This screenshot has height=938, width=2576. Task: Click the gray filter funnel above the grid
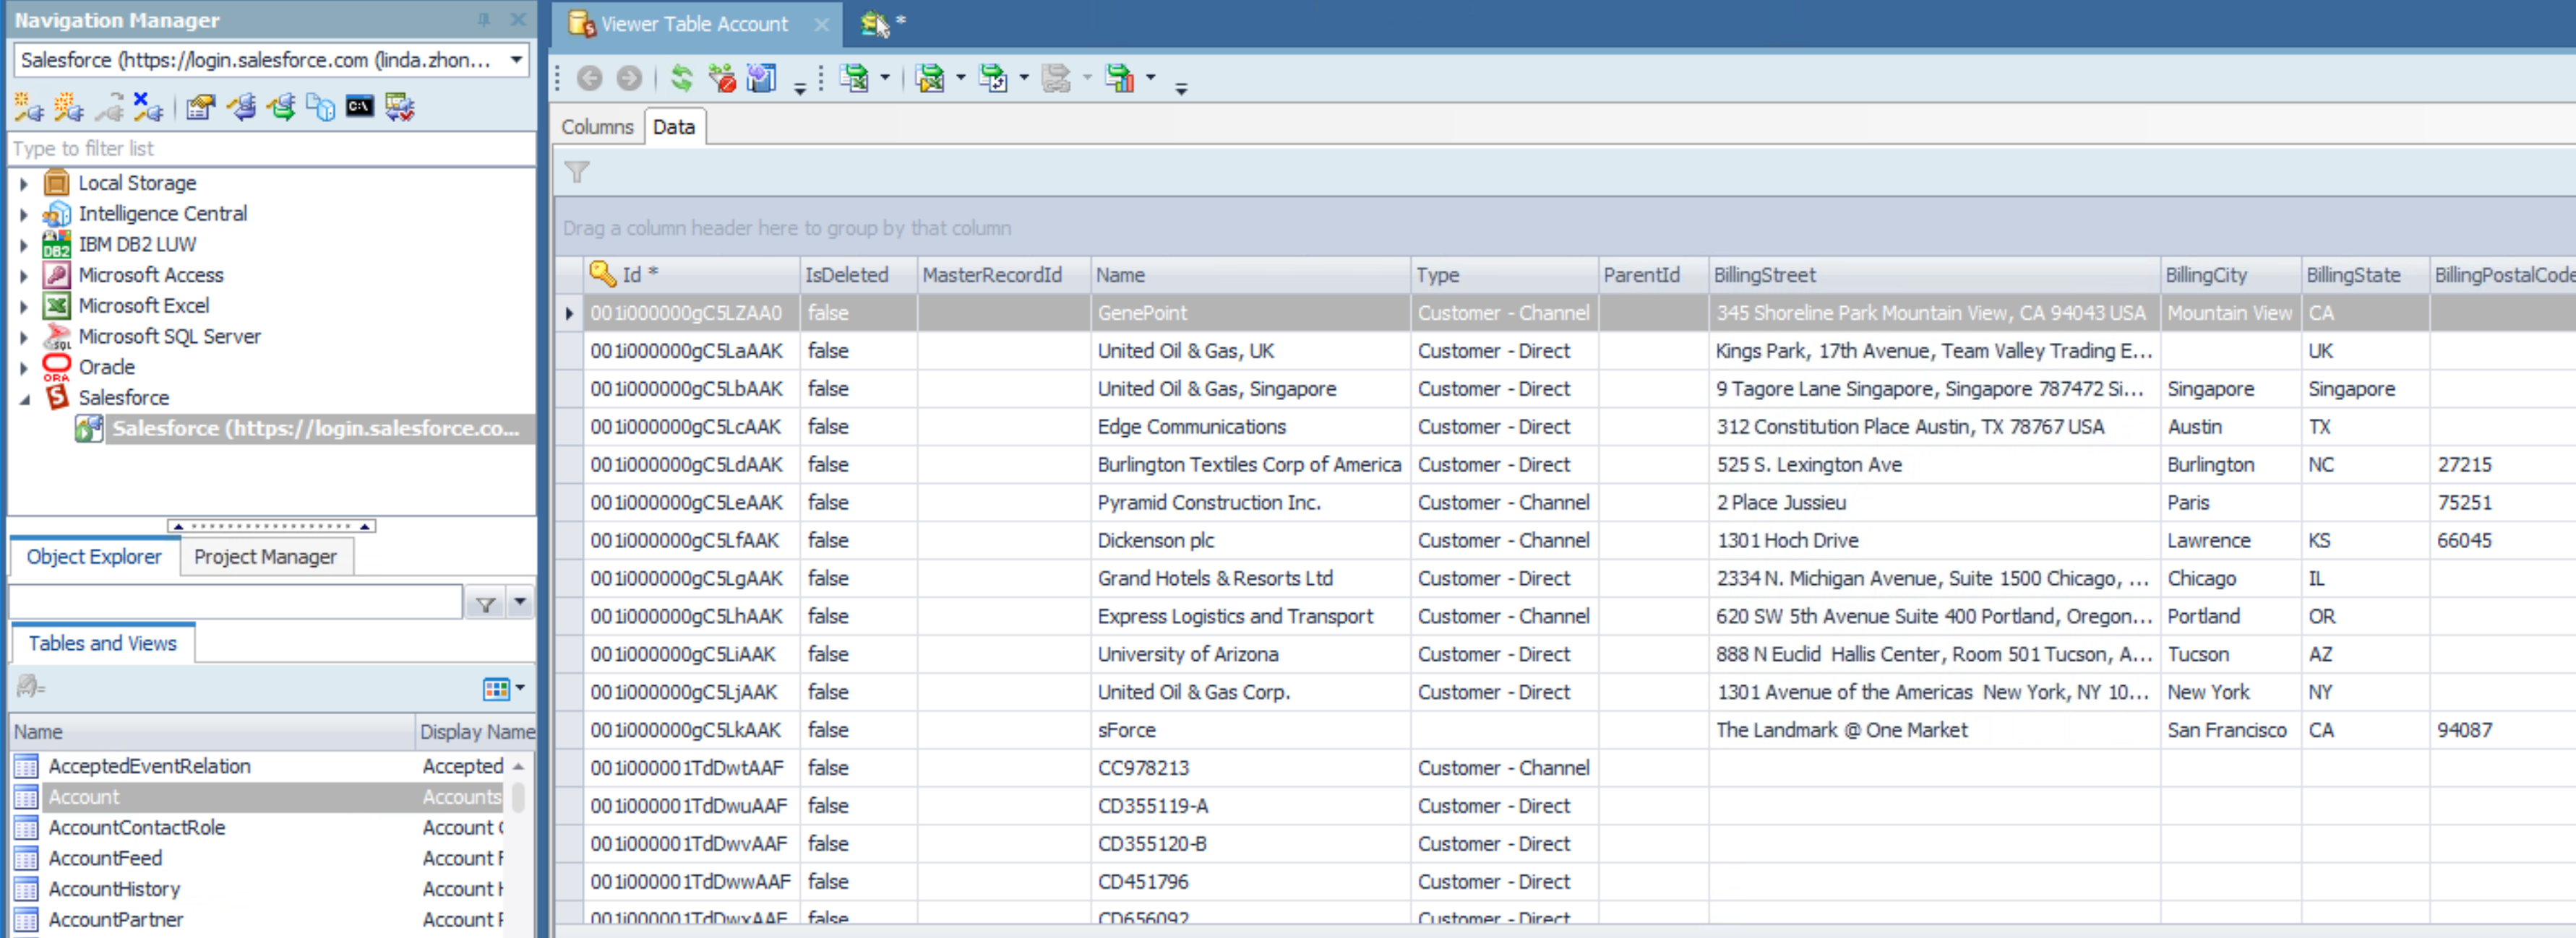(x=577, y=172)
